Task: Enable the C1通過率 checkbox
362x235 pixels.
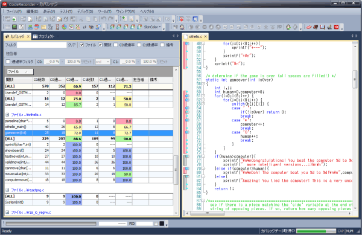Action: pos(139,45)
